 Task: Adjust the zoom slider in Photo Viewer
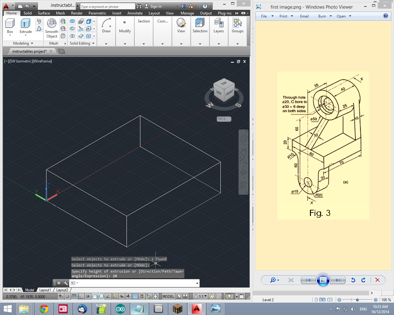pos(357,300)
